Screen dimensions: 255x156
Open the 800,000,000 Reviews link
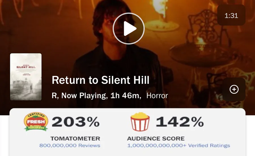click(x=70, y=146)
